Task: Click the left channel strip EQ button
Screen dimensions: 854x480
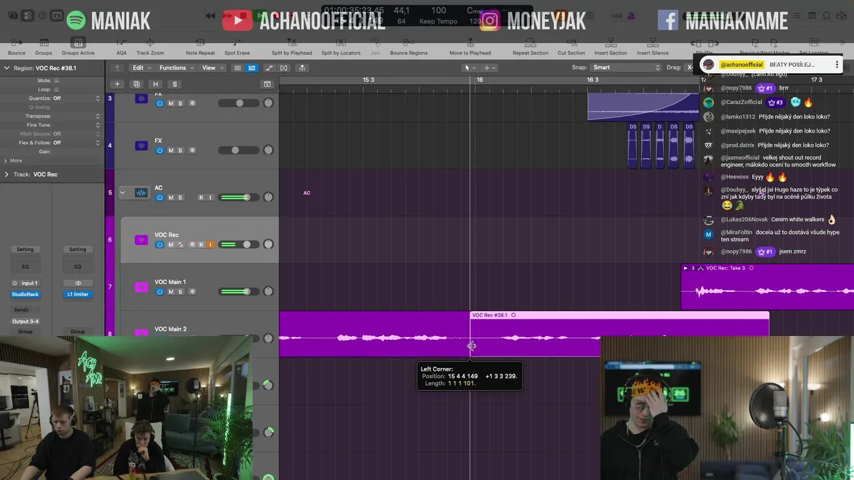Action: coord(25,267)
